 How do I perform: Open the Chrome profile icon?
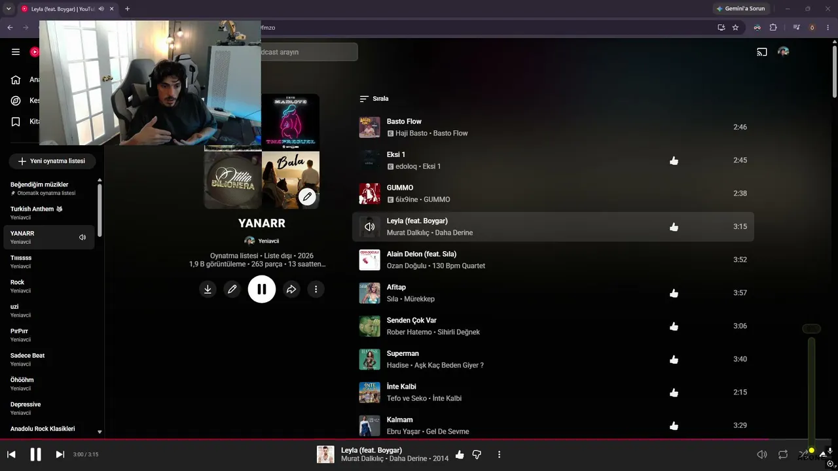coord(812,27)
